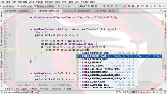167x94 pixels.
Task: Open the Pixel 2 XL API 28 device dropdown
Action: click(x=89, y=6)
